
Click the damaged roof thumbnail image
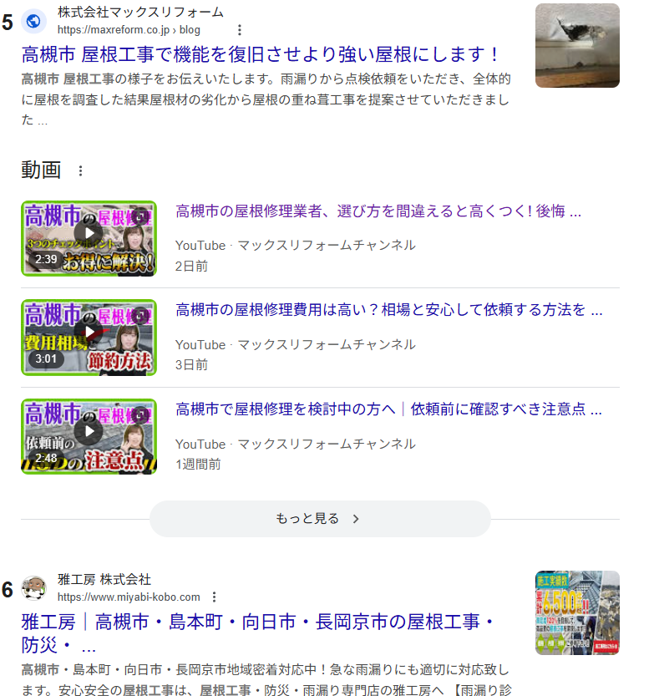pyautogui.click(x=577, y=46)
